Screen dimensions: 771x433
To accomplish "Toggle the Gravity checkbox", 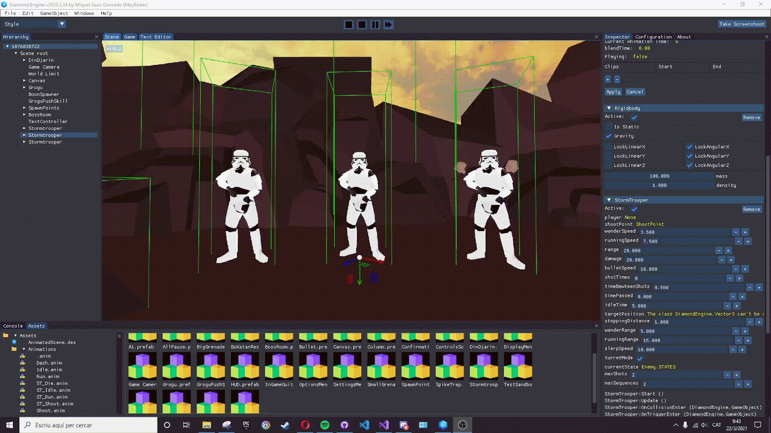I will click(x=609, y=136).
